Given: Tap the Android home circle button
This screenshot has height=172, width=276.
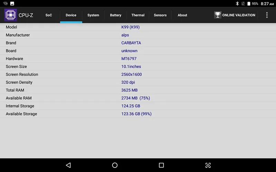Looking at the screenshot, I should click(115, 165).
